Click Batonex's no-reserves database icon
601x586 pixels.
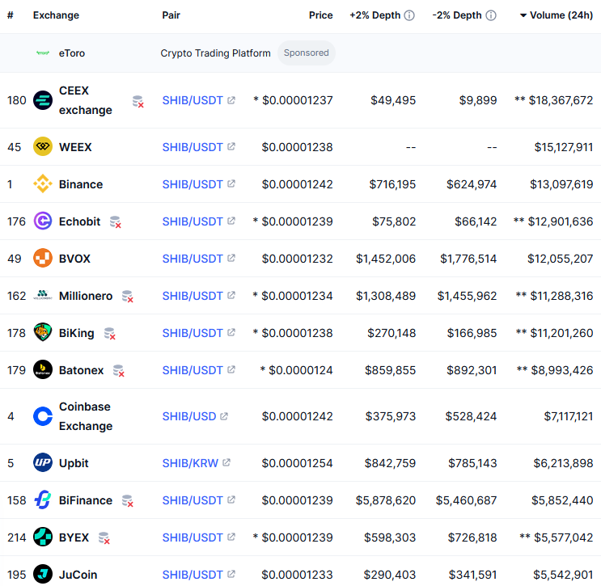coord(118,371)
